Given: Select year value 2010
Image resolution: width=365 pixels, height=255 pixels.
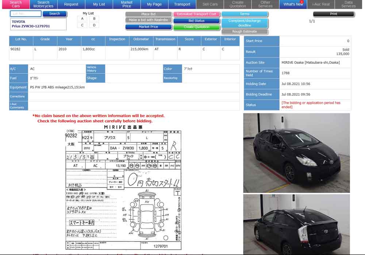Looking at the screenshot, I should [x=62, y=49].
